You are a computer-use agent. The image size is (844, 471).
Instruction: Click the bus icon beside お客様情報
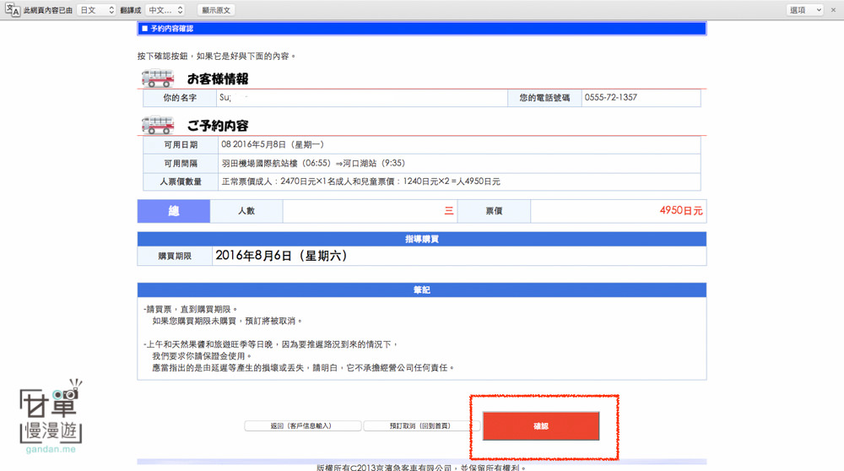158,78
